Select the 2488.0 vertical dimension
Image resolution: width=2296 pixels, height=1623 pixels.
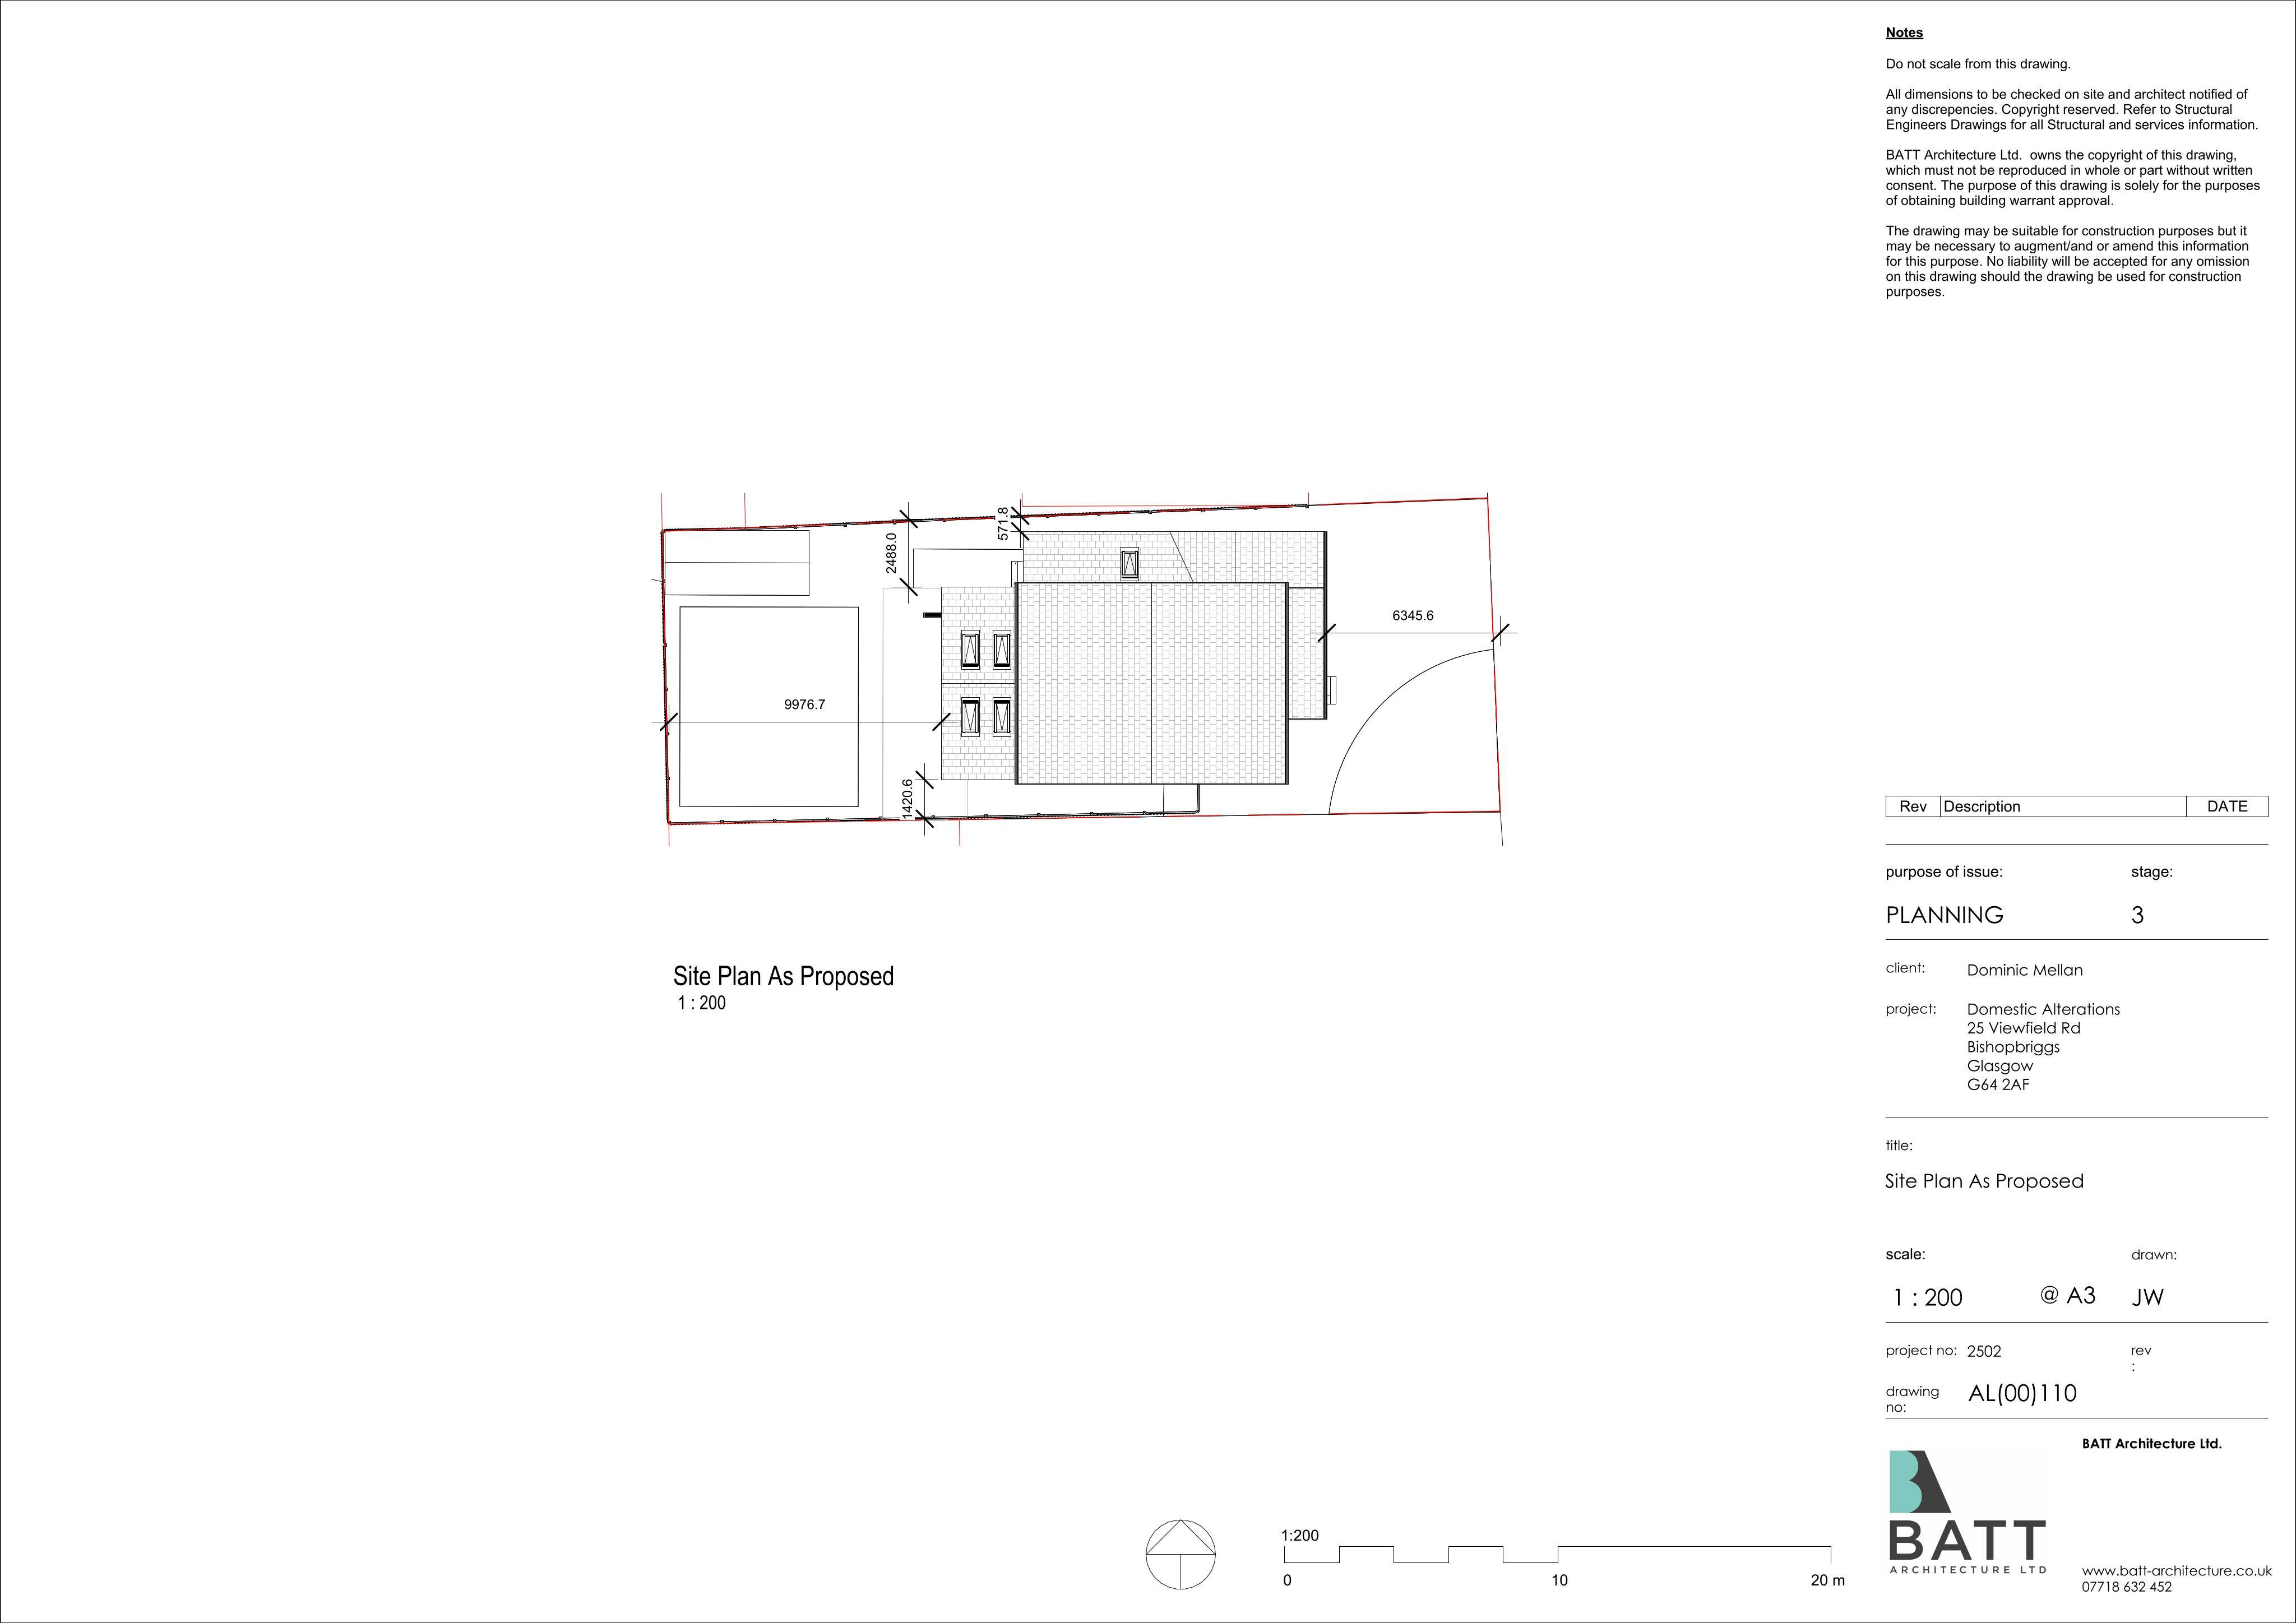pos(891,552)
